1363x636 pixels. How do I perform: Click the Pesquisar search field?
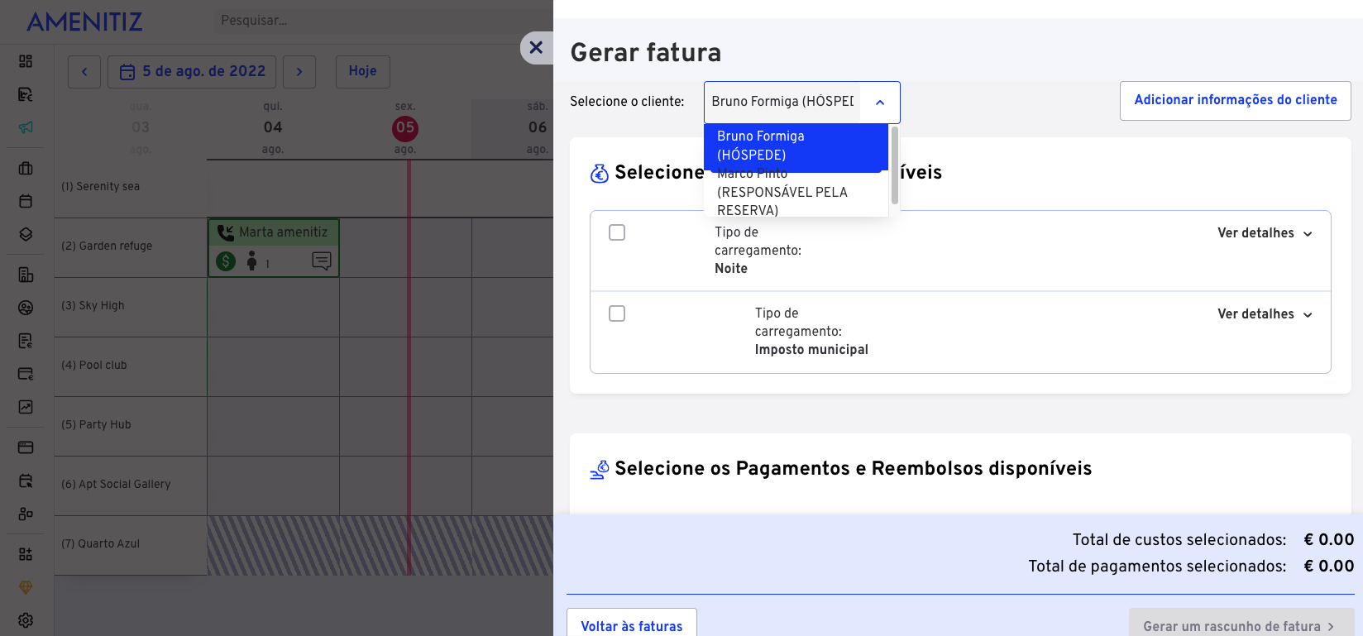pos(383,21)
